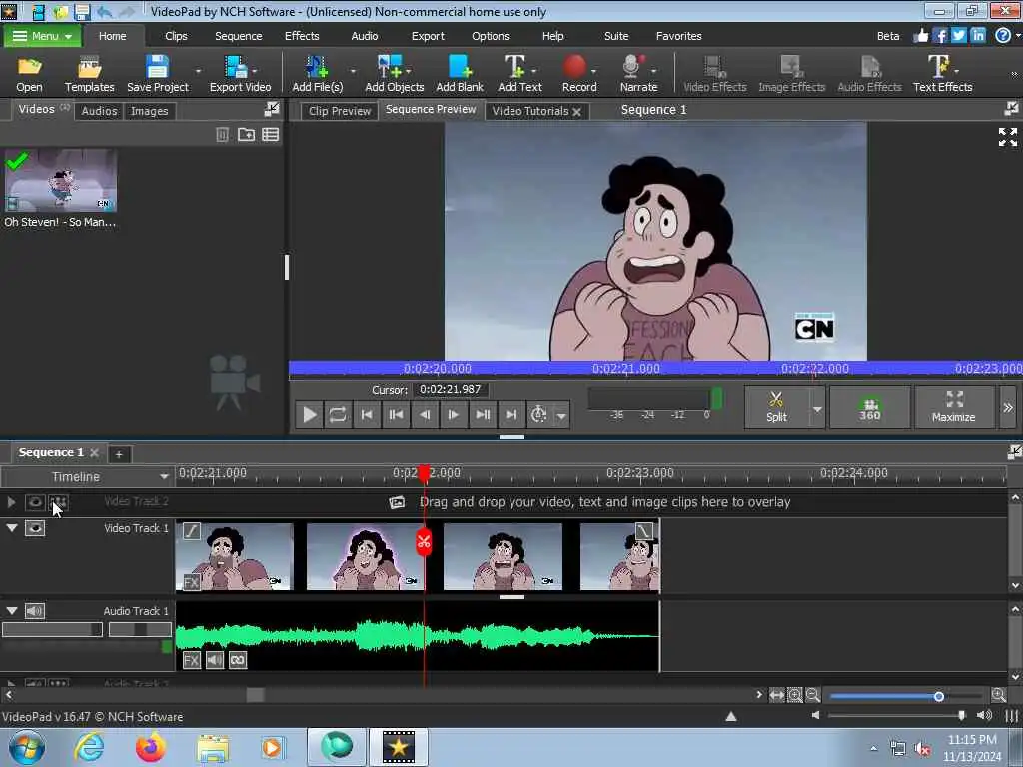The height and width of the screenshot is (767, 1023).
Task: Click the Audio Track 1 volume slider
Action: 52,629
